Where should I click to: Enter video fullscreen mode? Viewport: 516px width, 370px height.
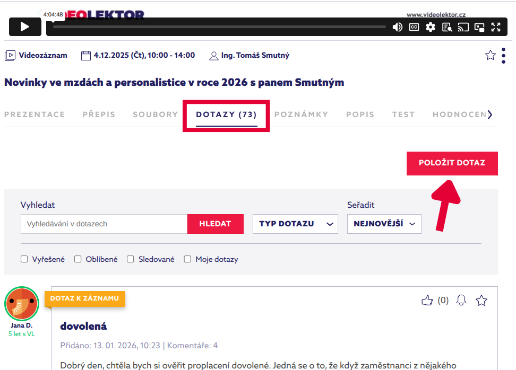tap(496, 27)
